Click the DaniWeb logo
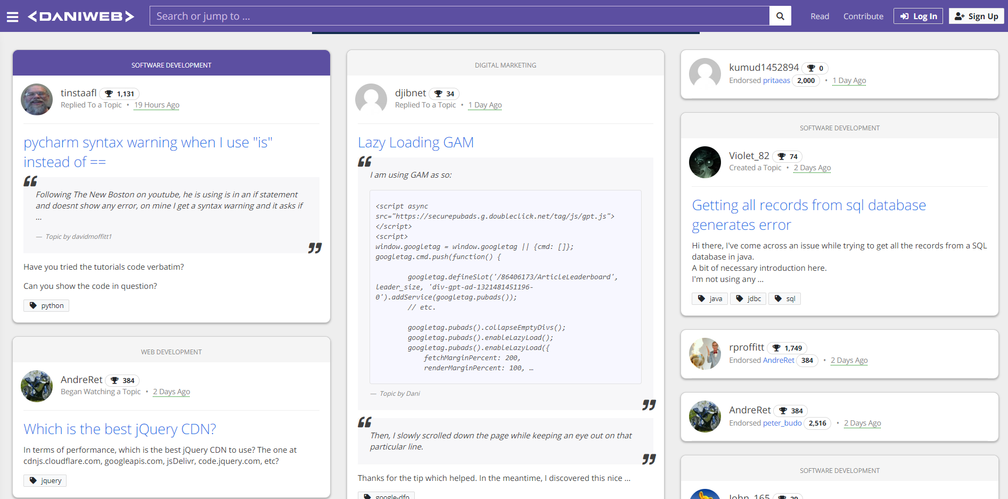 click(x=81, y=16)
